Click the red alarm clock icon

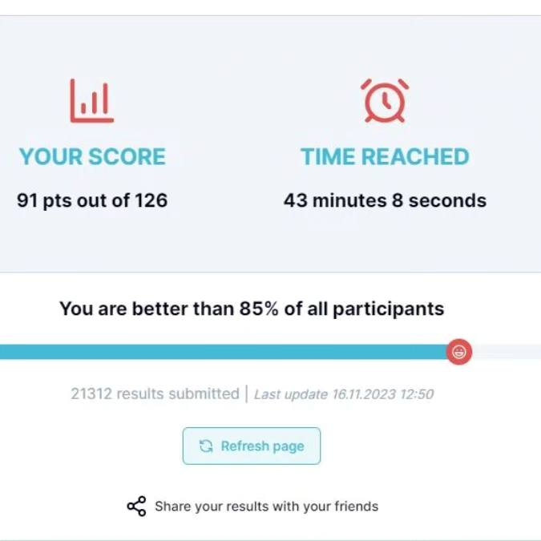point(385,100)
